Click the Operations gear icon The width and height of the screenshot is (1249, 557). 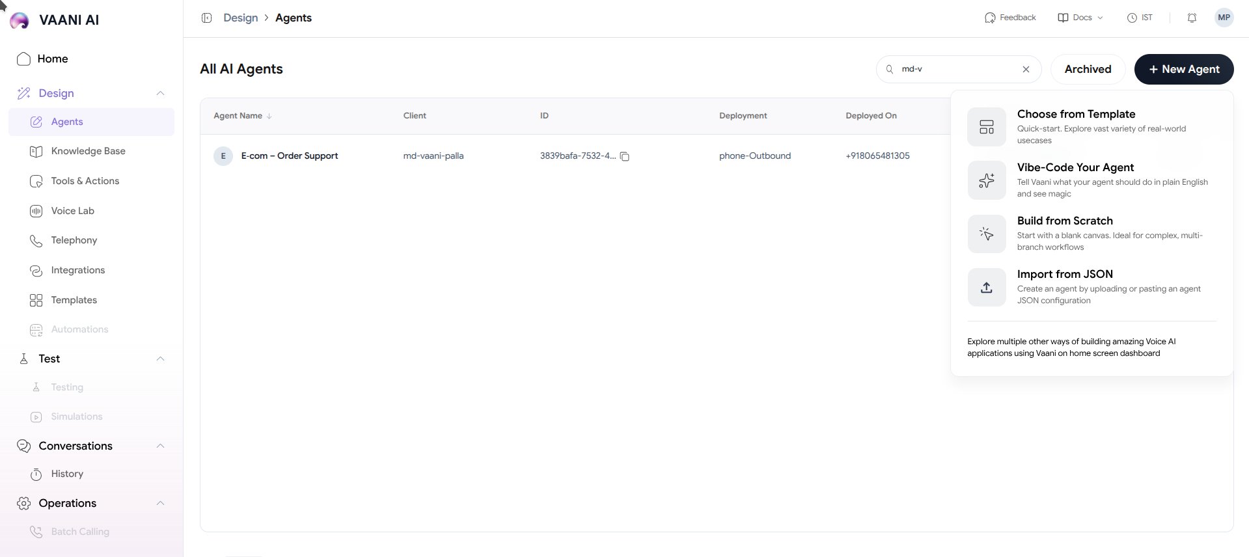(23, 503)
